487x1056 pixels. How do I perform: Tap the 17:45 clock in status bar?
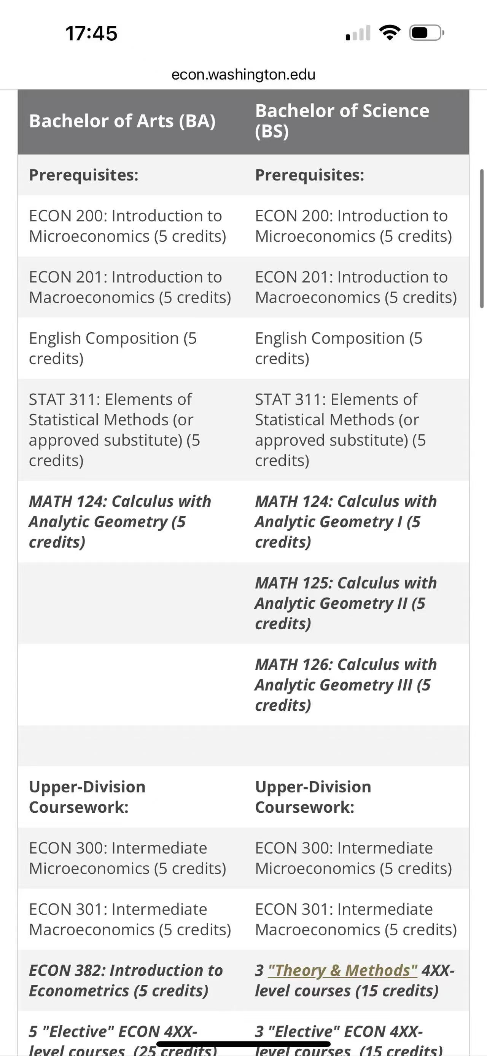click(x=91, y=33)
